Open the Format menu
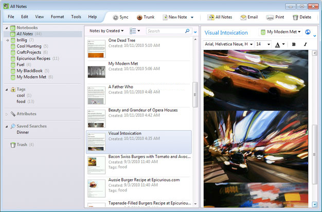The height and width of the screenshot is (212, 322). [58, 17]
